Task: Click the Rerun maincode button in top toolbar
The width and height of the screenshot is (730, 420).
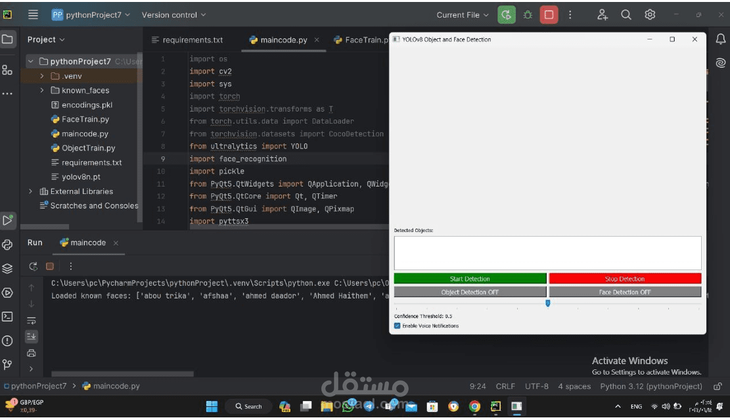Action: pos(506,15)
